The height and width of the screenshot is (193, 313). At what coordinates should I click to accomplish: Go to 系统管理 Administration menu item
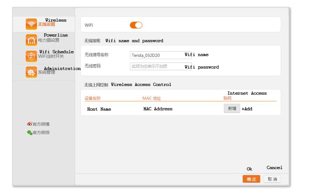click(47, 72)
